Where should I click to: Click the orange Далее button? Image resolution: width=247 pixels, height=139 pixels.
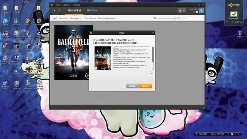click(145, 86)
